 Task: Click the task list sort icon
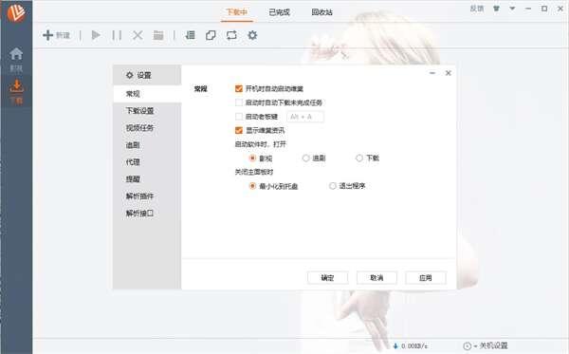click(191, 35)
